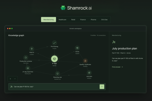The height and width of the screenshot is (101, 152).
Task: Click the green maximize window dot
Action: tap(12, 29)
